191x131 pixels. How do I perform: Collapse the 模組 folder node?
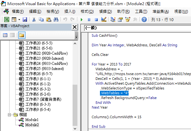9,115
